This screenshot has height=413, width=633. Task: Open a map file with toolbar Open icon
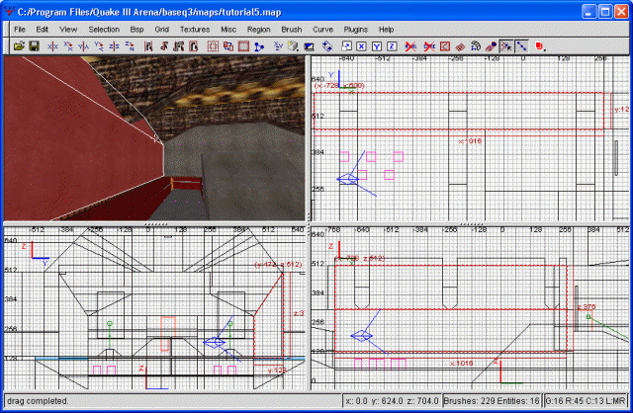19,46
